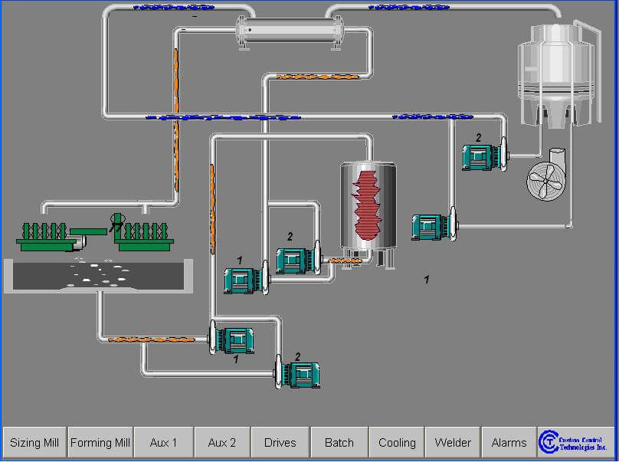Image resolution: width=619 pixels, height=462 pixels.
Task: Select the coolant trough under the mill
Action: pyautogui.click(x=96, y=277)
